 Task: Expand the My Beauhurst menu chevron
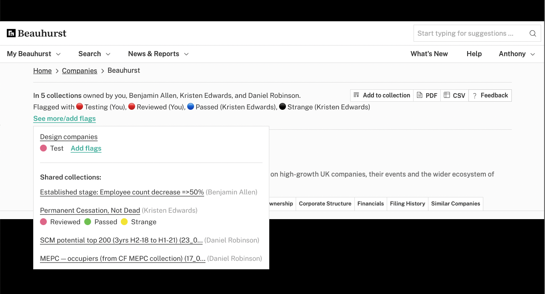(58, 54)
